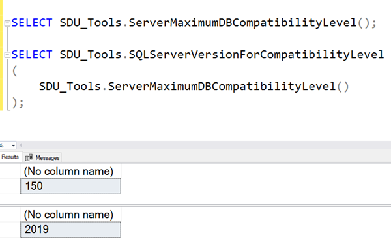The height and width of the screenshot is (246, 391).
Task: Click the horizontal scrollbar left arrow
Action: tap(21, 145)
